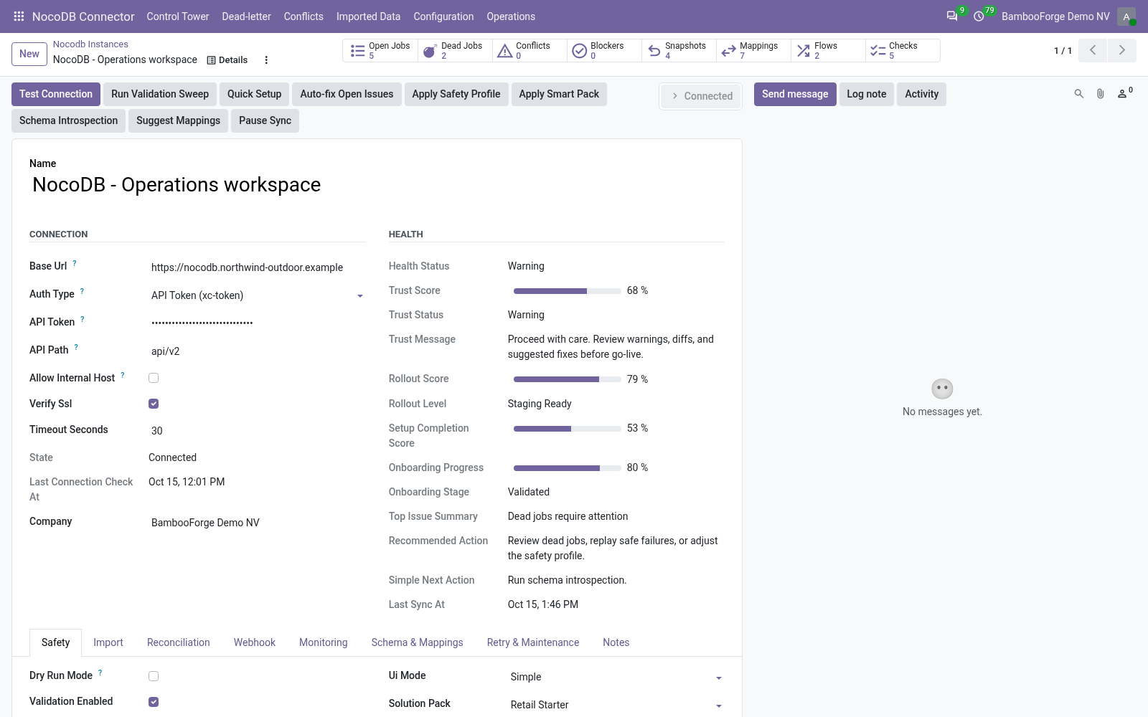Viewport: 1148px width, 717px height.
Task: Click the paperclip attachments icon
Action: click(x=1100, y=94)
